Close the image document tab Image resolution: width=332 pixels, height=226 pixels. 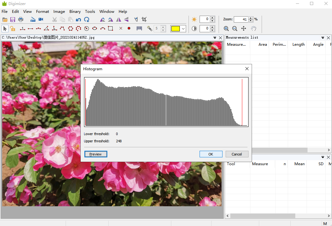pyautogui.click(x=220, y=38)
